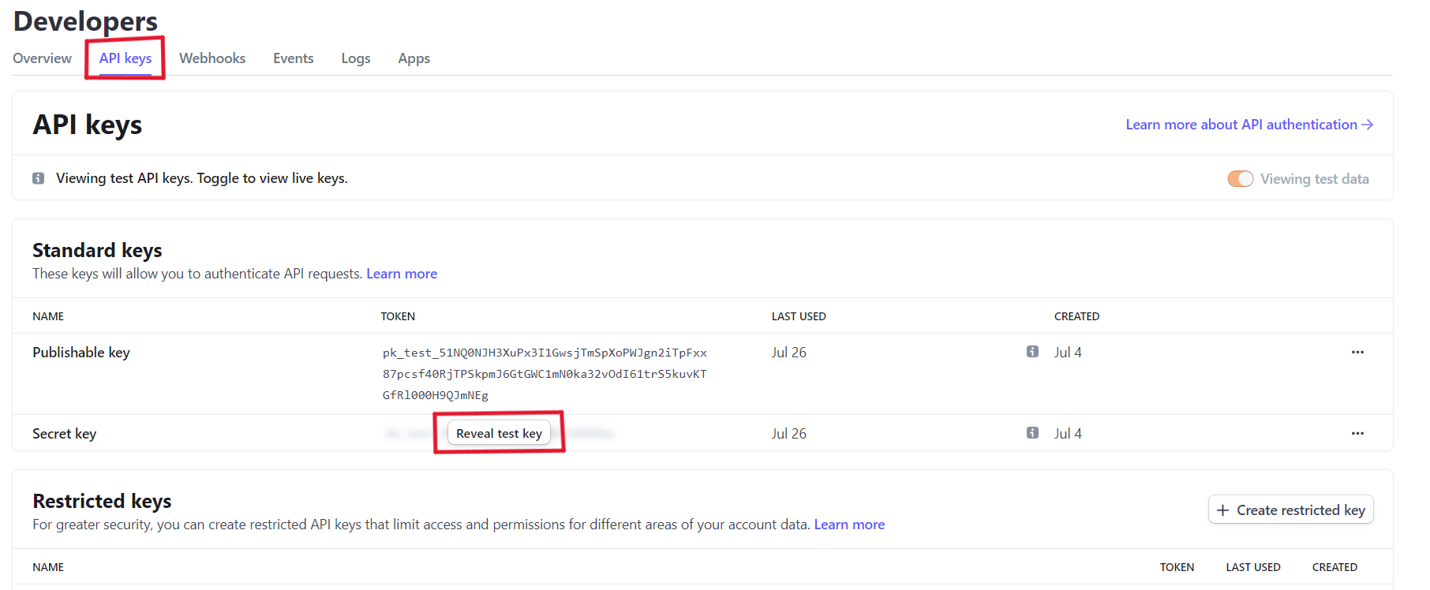Click Learn more link under Standard keys

[402, 274]
